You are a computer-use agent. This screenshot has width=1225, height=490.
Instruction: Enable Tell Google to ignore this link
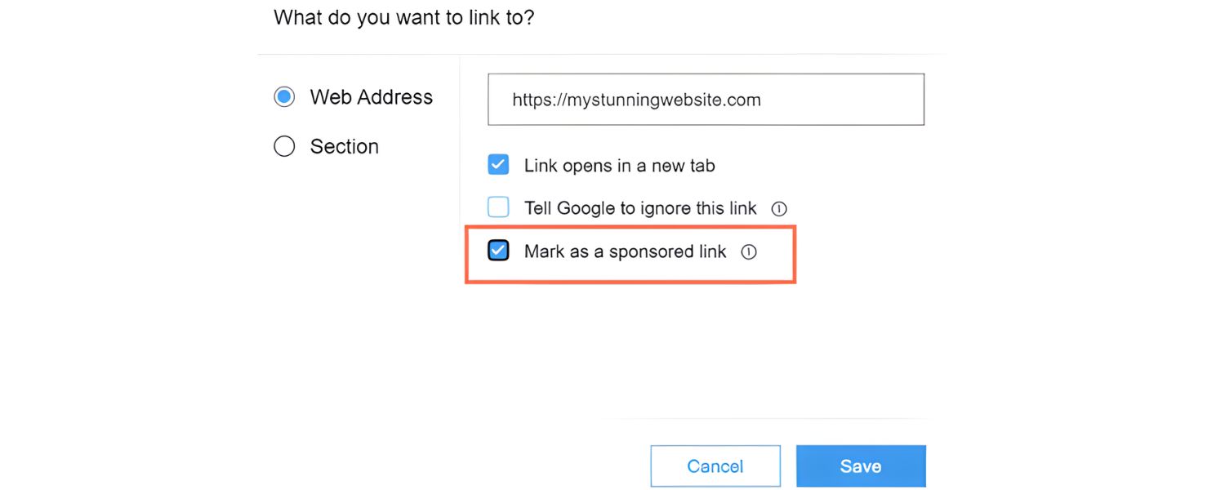click(498, 207)
